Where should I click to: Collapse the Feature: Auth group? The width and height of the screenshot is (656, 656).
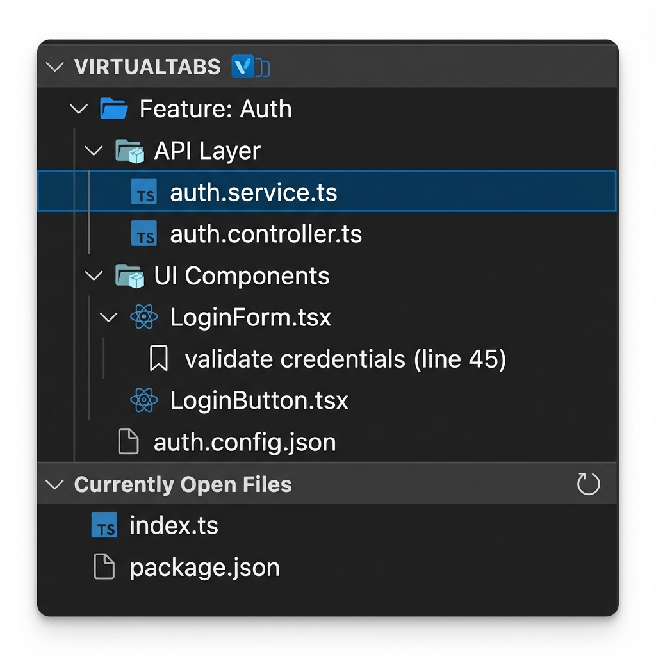click(x=79, y=109)
